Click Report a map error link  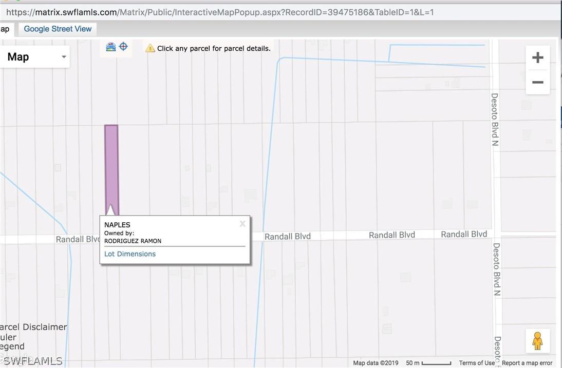point(527,363)
